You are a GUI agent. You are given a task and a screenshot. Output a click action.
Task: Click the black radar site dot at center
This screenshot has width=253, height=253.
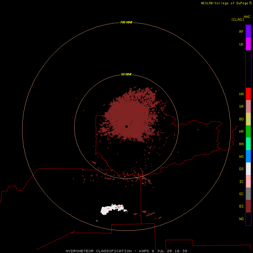126,126
